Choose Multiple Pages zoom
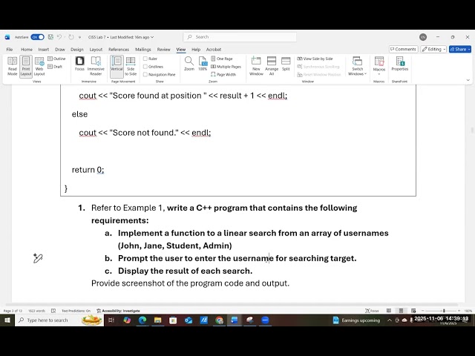Image resolution: width=475 pixels, height=356 pixels. pyautogui.click(x=226, y=66)
